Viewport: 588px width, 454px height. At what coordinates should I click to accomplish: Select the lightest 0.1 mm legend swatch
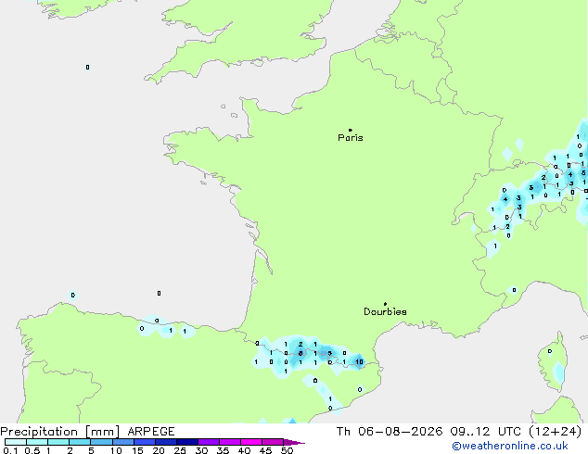pos(16,442)
